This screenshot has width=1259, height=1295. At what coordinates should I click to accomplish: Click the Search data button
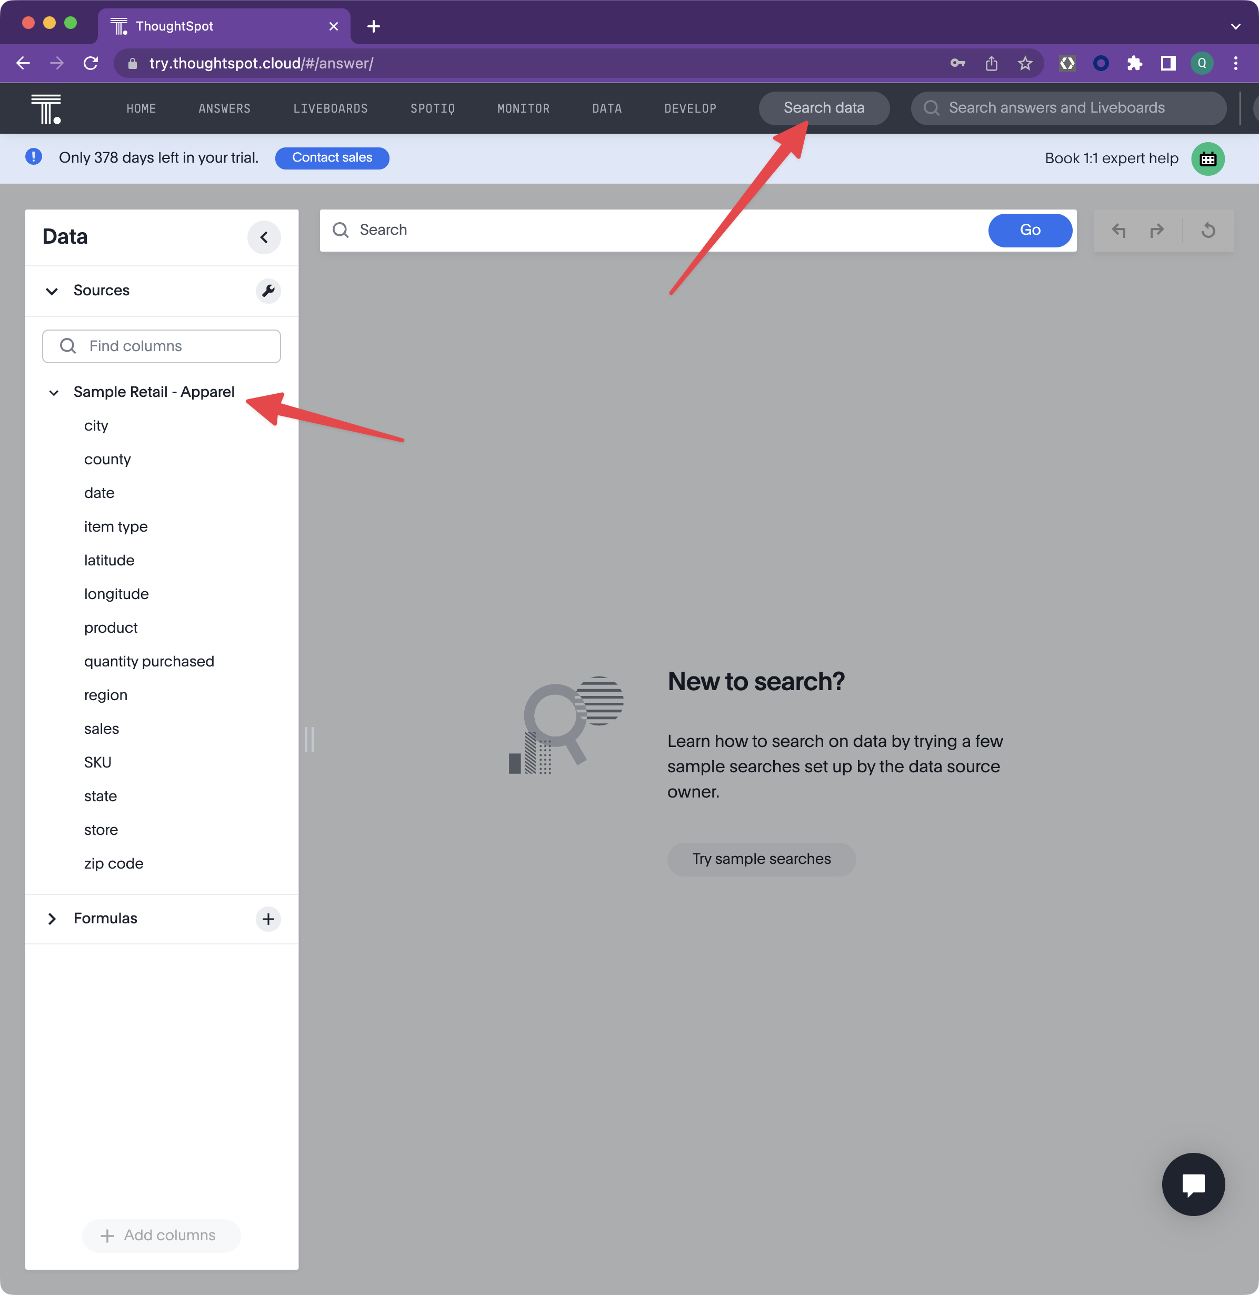tap(823, 108)
